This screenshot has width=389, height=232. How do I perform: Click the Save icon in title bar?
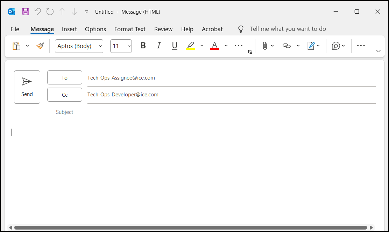[26, 12]
